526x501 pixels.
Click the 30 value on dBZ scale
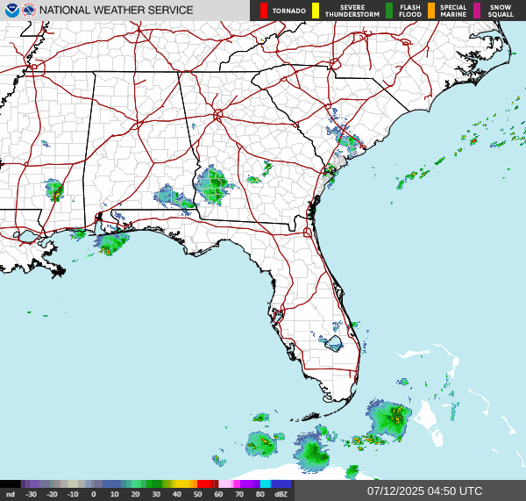pyautogui.click(x=156, y=494)
